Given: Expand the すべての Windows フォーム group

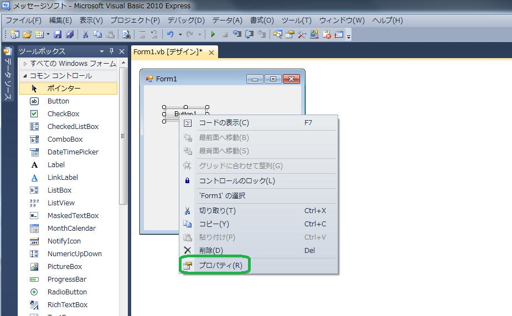Looking at the screenshot, I should pos(25,64).
